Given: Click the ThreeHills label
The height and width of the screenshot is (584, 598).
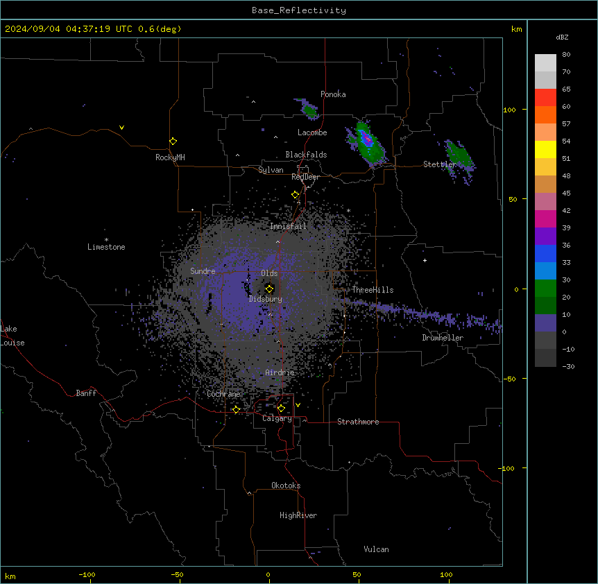Looking at the screenshot, I should (x=373, y=290).
